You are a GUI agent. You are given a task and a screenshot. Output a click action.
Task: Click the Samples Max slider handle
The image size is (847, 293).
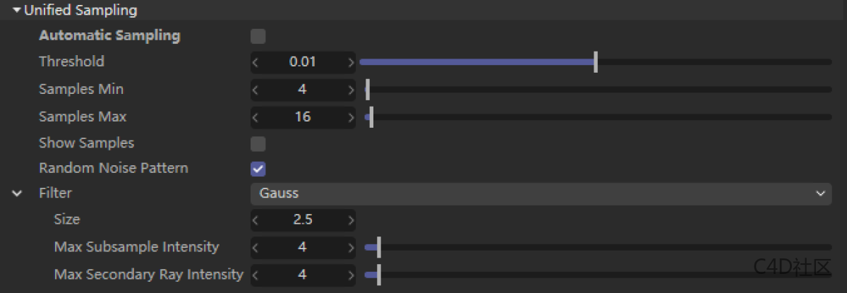coord(371,117)
